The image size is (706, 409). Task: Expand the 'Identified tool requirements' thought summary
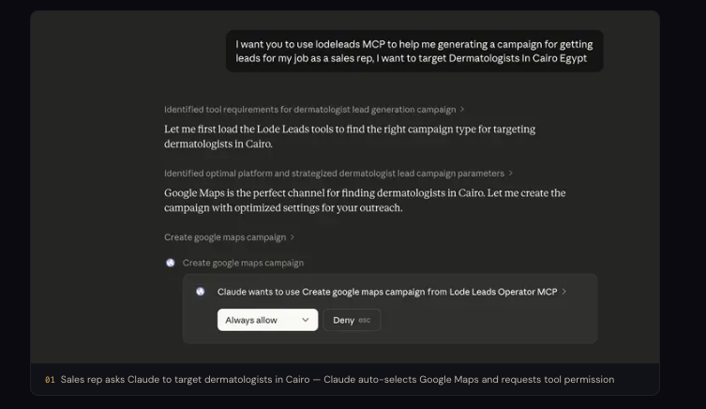coord(309,110)
